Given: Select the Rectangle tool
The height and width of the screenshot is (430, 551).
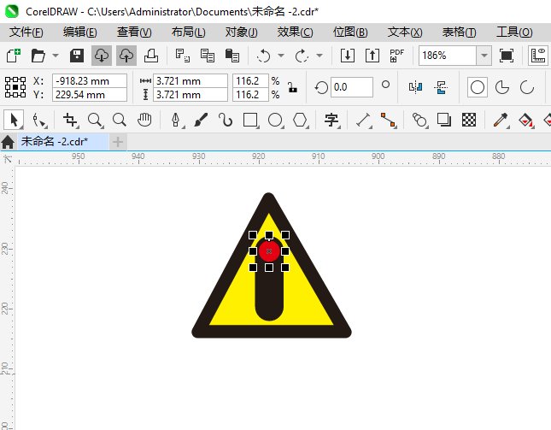Looking at the screenshot, I should (250, 120).
